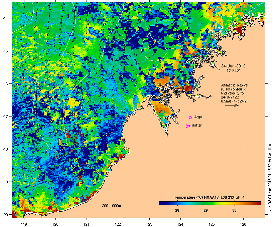This screenshot has height=227, width=274.
Task: Click the magenta drifter legend symbol
Action: [x=188, y=126]
